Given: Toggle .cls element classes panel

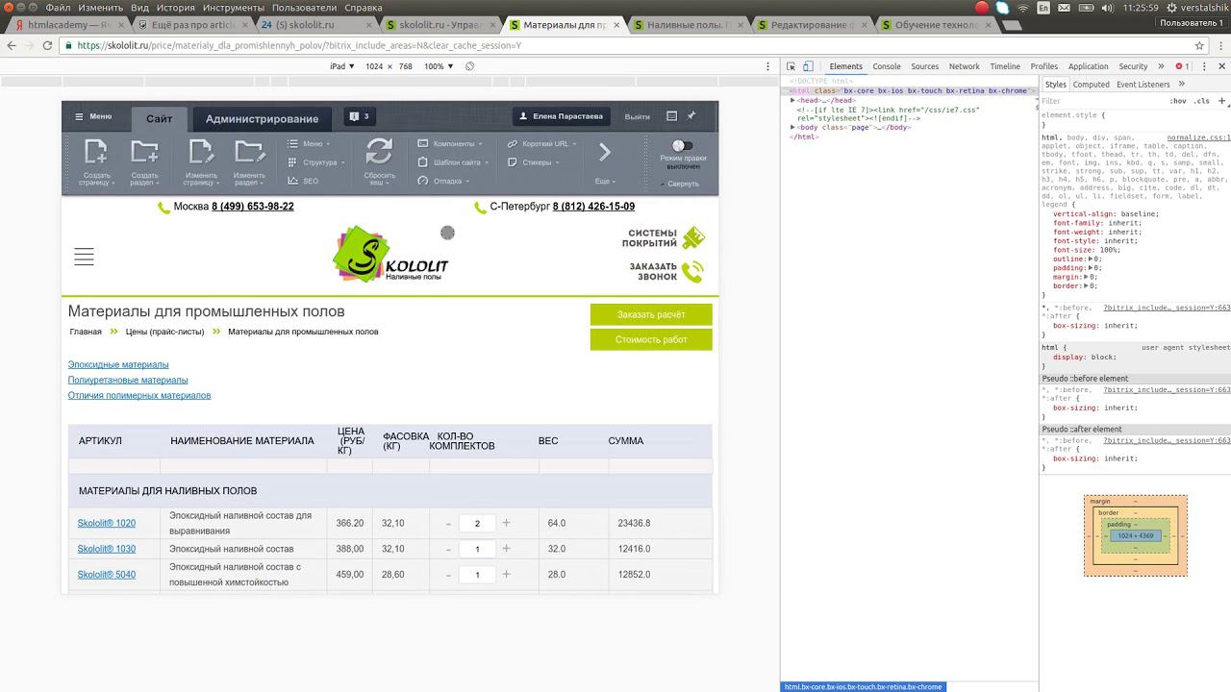Looking at the screenshot, I should click(1201, 101).
